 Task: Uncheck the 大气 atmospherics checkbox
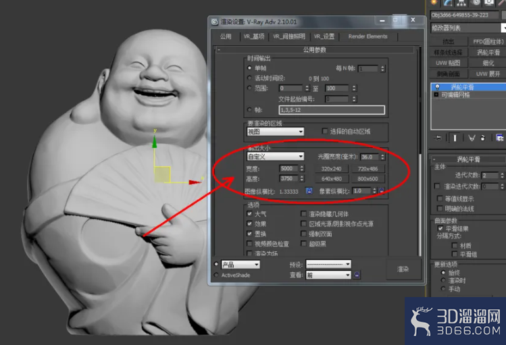pos(249,213)
